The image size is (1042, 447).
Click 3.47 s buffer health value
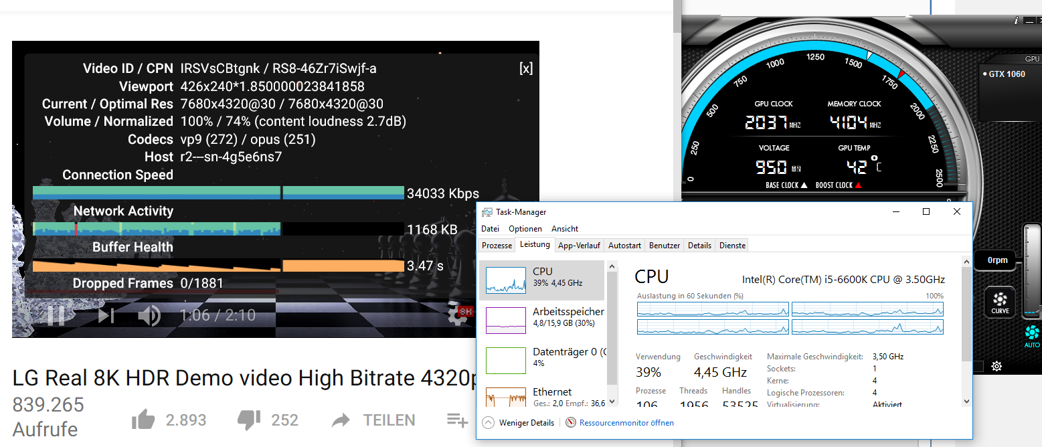[425, 266]
